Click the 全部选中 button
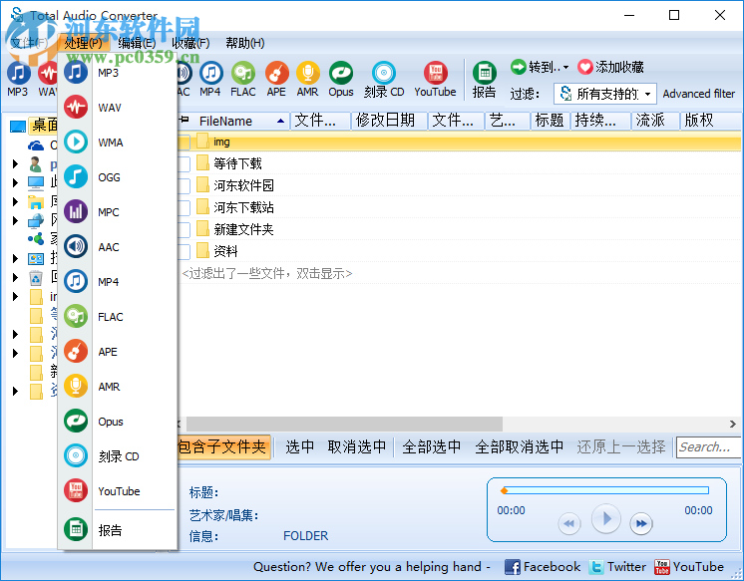The width and height of the screenshot is (744, 581). click(431, 446)
